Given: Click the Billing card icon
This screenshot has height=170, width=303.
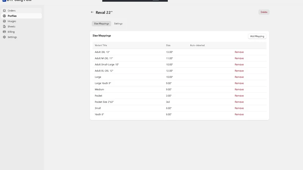Looking at the screenshot, I should click(x=4, y=32).
